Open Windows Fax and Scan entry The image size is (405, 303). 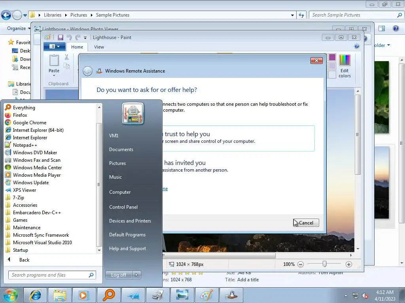coord(32,160)
